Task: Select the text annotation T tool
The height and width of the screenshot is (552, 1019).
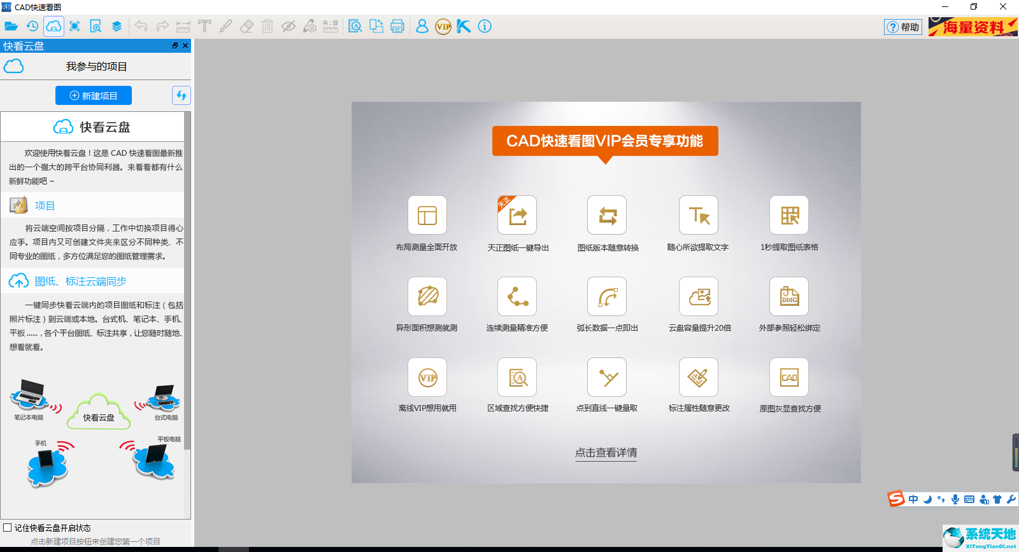Action: 204,27
